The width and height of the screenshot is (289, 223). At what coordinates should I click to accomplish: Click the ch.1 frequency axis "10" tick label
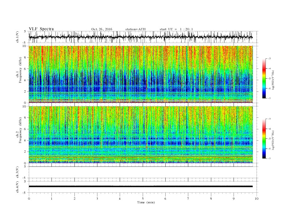(x=25, y=46)
